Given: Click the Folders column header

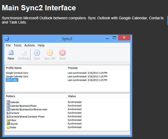Looking at the screenshot, I should (11, 96).
